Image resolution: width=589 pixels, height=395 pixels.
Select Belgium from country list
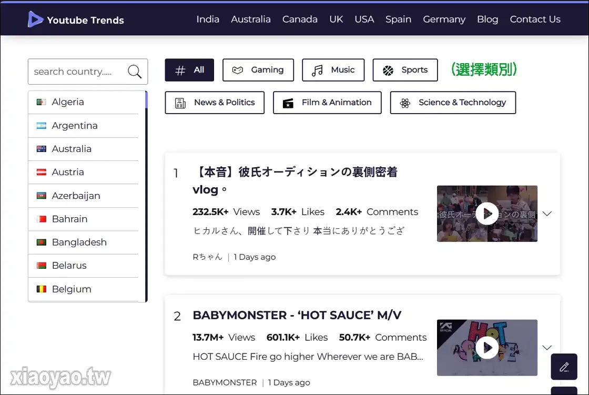point(84,289)
